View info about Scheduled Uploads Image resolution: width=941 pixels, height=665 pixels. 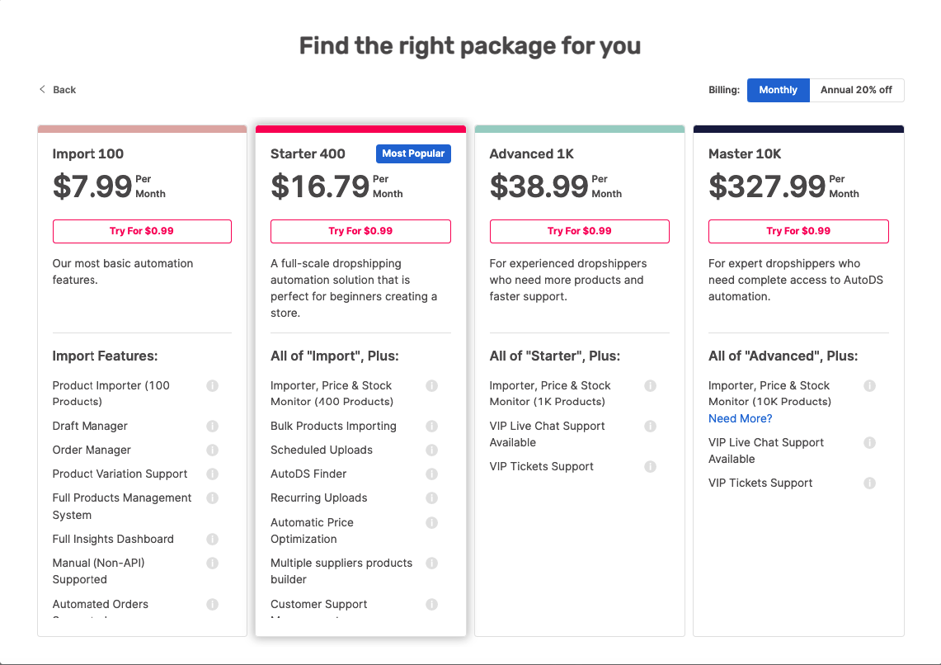pos(432,450)
